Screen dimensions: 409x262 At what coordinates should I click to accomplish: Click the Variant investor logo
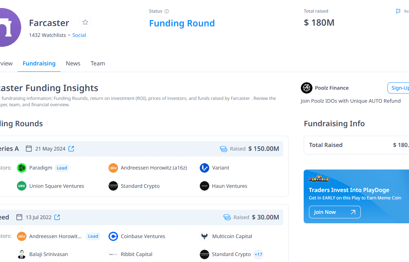204,168
